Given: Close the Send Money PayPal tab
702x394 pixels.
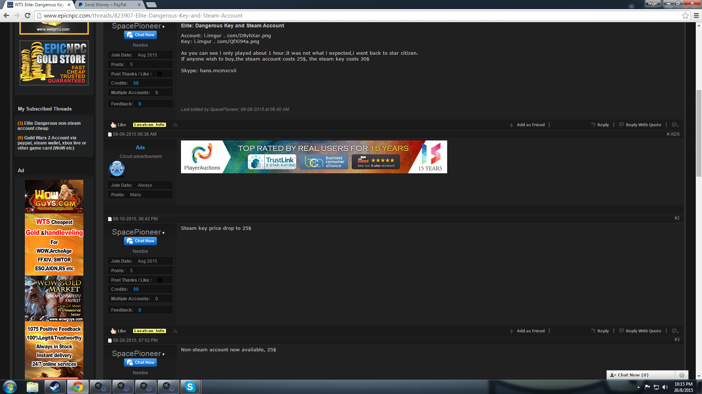Looking at the screenshot, I should (139, 5).
